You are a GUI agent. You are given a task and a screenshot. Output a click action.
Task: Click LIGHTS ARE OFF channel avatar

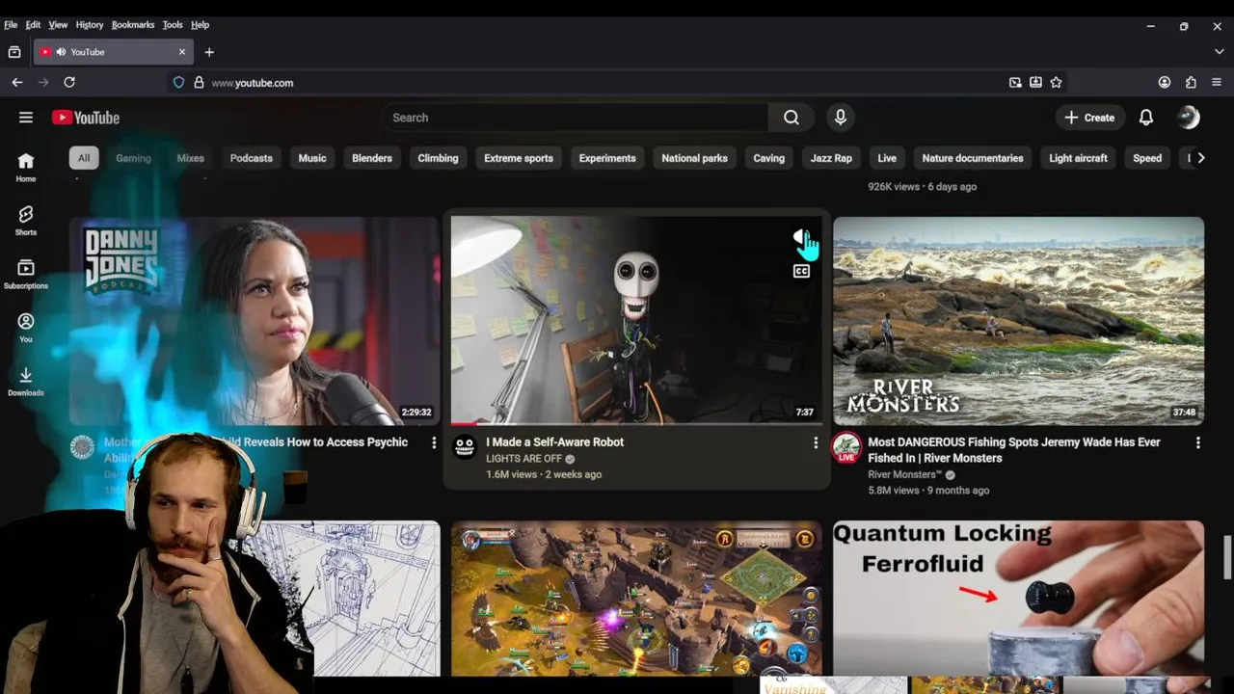tap(465, 446)
